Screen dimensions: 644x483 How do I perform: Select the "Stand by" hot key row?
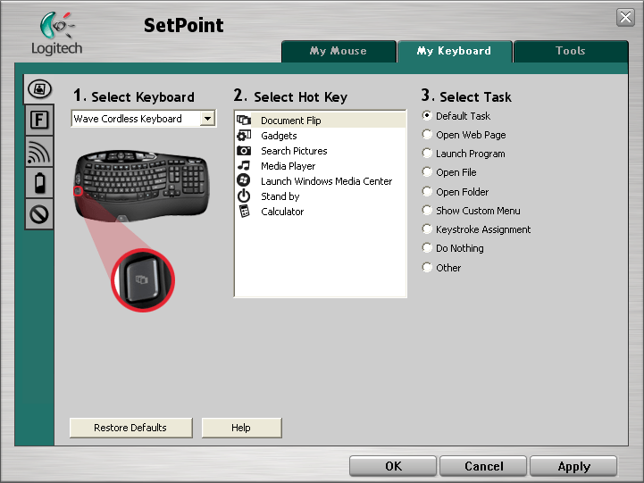click(x=321, y=196)
